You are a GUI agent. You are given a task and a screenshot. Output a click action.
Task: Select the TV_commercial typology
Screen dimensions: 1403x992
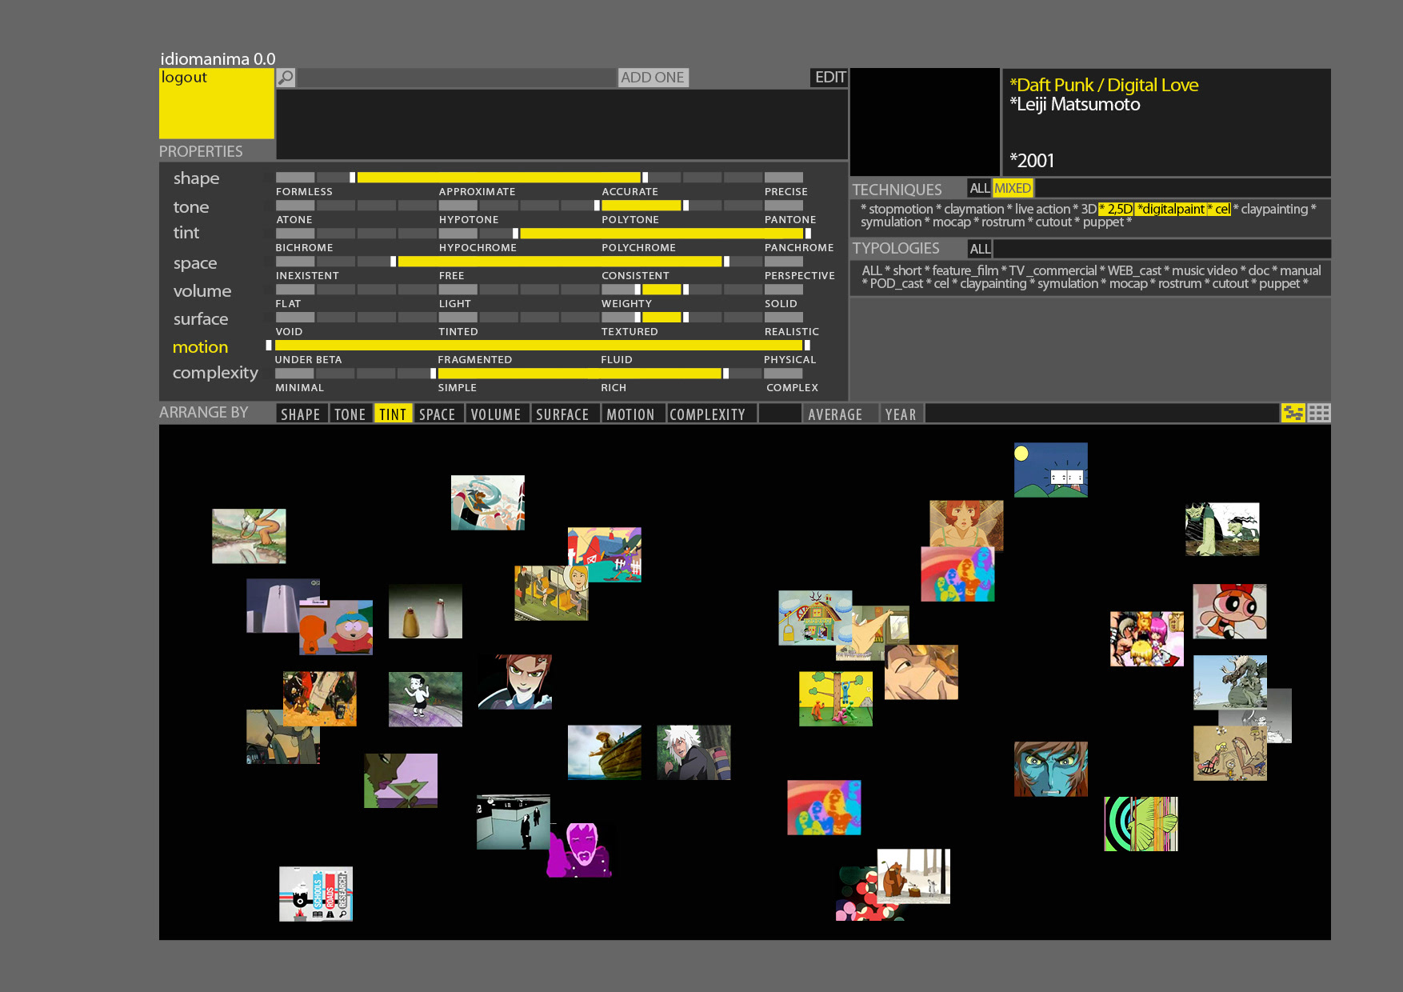[x=1053, y=270]
